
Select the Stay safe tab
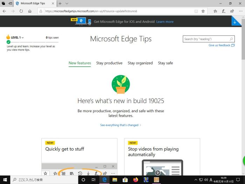coord(165,63)
